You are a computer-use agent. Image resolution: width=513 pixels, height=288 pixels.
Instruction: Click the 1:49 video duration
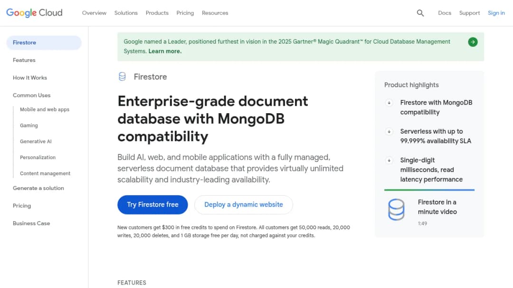422,224
